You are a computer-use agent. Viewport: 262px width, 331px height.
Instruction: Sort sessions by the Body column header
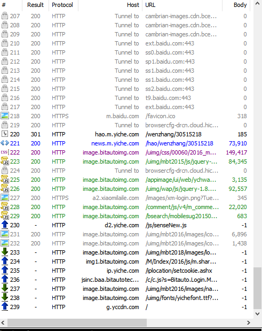(x=236, y=5)
